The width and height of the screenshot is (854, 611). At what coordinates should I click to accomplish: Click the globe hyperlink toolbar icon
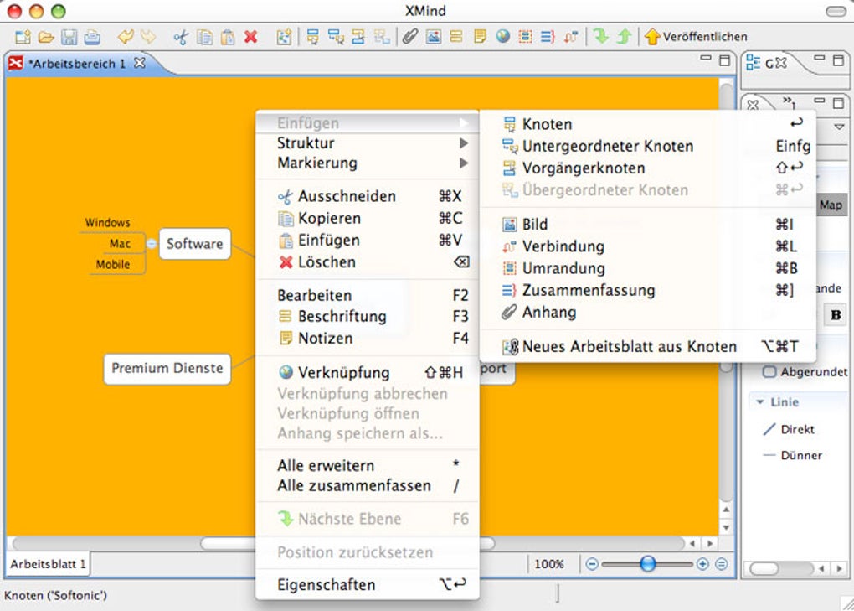502,36
